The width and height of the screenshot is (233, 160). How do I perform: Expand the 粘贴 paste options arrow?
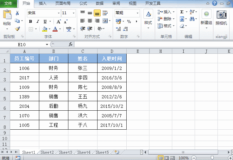[x=7, y=29]
